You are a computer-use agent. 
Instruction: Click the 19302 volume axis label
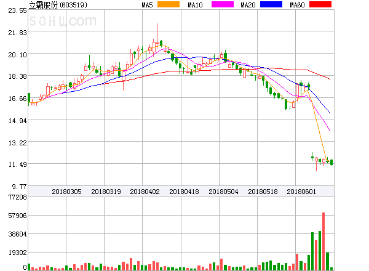tap(17, 253)
